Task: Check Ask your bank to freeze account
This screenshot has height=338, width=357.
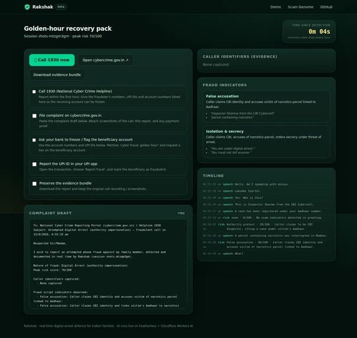Action: pyautogui.click(x=34, y=140)
